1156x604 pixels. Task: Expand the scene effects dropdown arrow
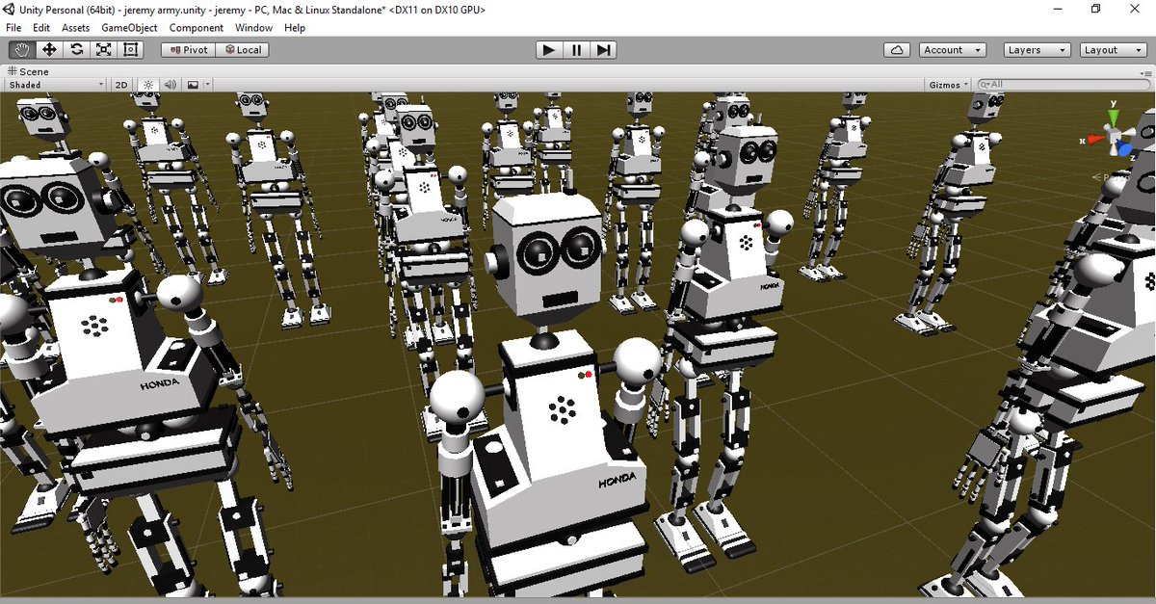click(206, 85)
